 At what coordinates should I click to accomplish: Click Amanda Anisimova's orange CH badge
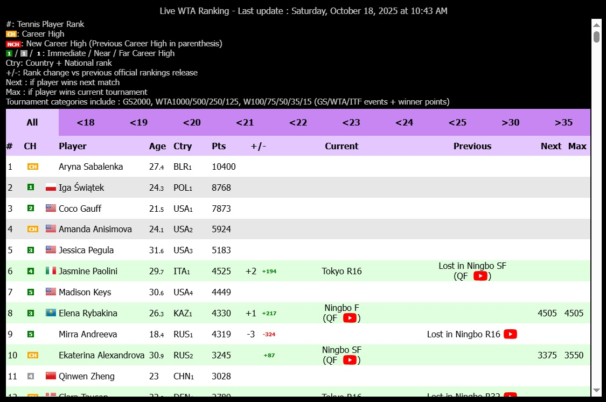click(33, 230)
